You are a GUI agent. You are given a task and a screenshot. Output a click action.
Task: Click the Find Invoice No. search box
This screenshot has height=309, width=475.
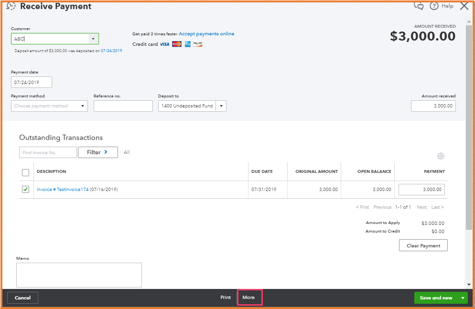[x=48, y=152]
